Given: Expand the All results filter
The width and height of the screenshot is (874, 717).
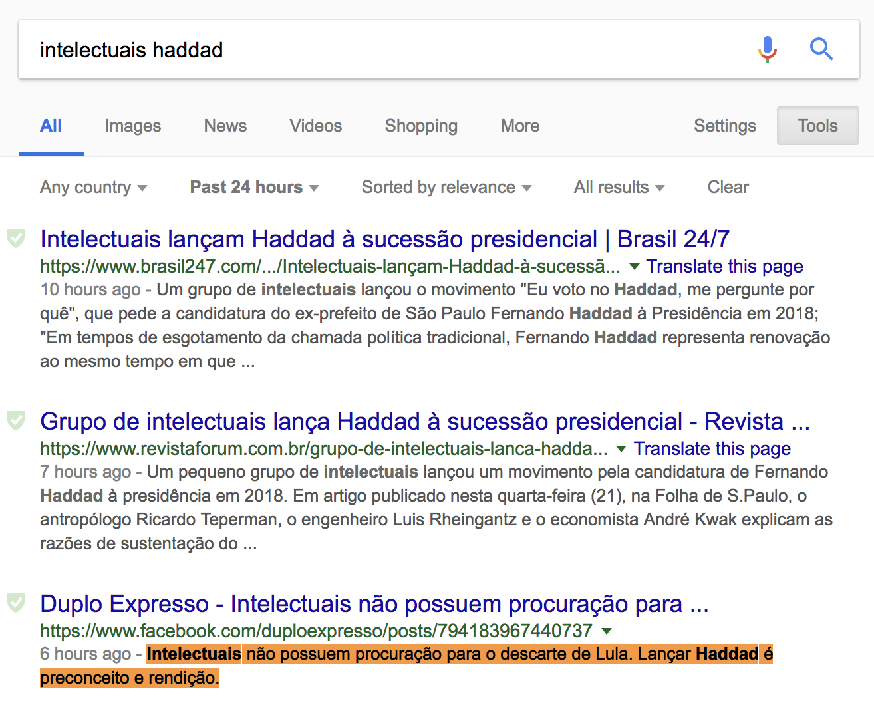Looking at the screenshot, I should (x=619, y=188).
